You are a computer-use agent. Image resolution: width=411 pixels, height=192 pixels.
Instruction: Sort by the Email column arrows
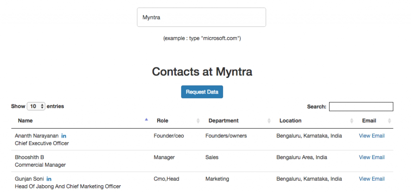click(389, 121)
